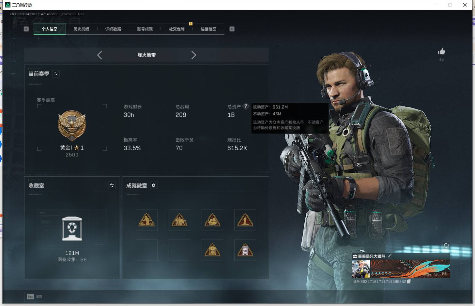Viewport: 475px width, 306px height.
Task: Click the Esc 返回 back button
Action: coord(35,297)
